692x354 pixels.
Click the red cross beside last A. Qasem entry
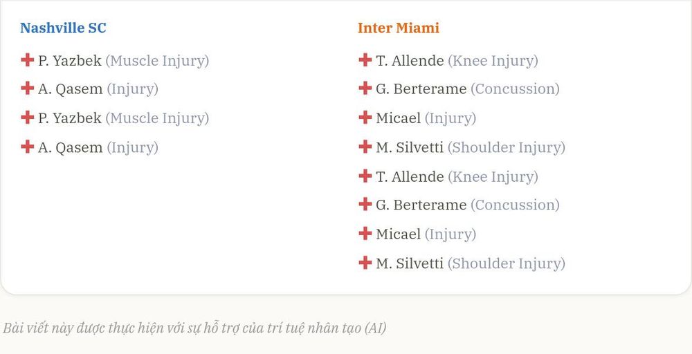28,146
